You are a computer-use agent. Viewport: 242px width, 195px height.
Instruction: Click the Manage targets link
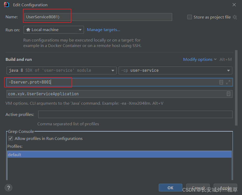click(x=103, y=29)
